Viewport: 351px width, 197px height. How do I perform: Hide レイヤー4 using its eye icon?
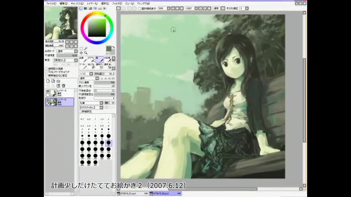point(48,91)
